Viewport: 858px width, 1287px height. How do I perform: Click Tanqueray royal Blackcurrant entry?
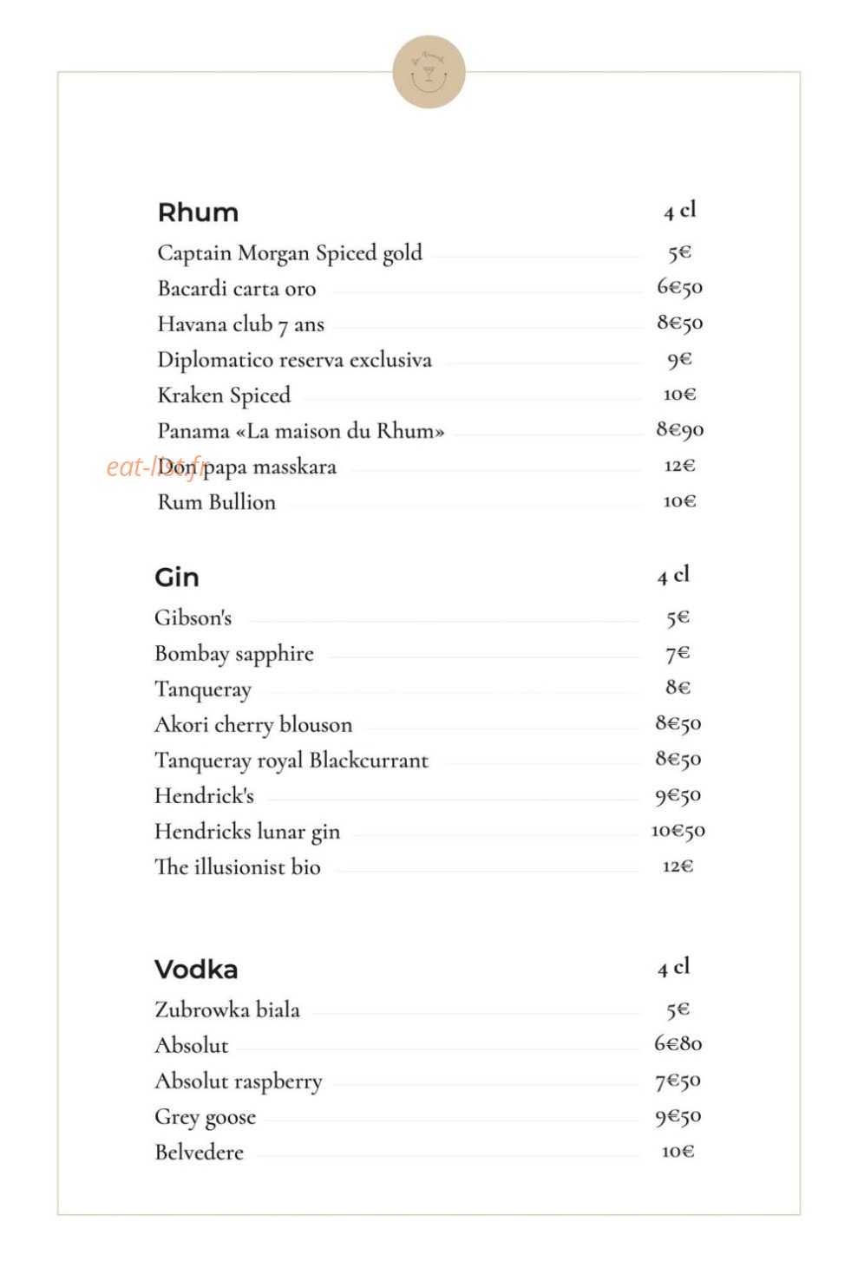pyautogui.click(x=291, y=761)
